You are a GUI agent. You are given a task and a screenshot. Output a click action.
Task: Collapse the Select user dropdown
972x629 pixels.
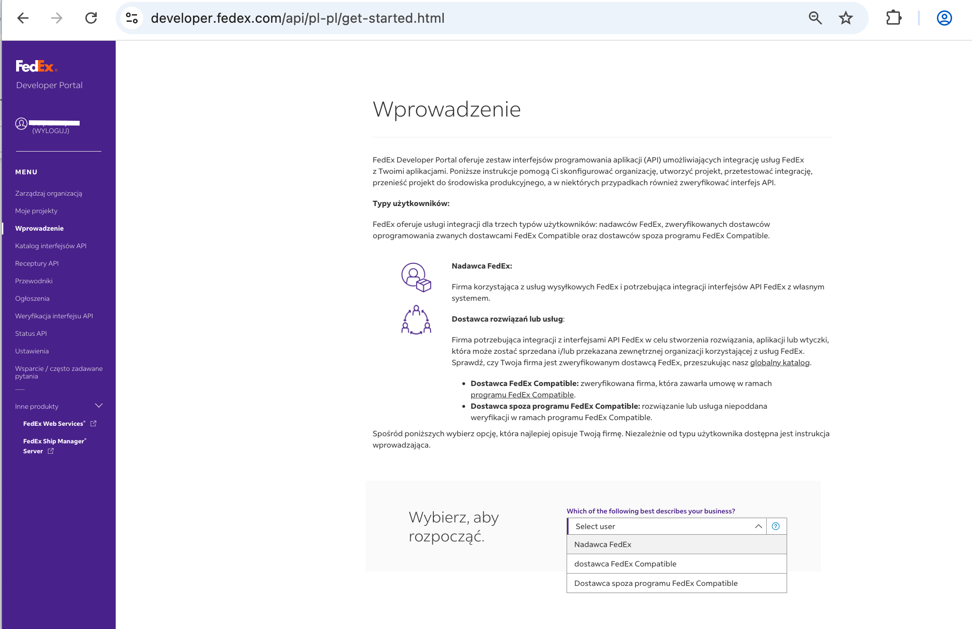pos(758,526)
